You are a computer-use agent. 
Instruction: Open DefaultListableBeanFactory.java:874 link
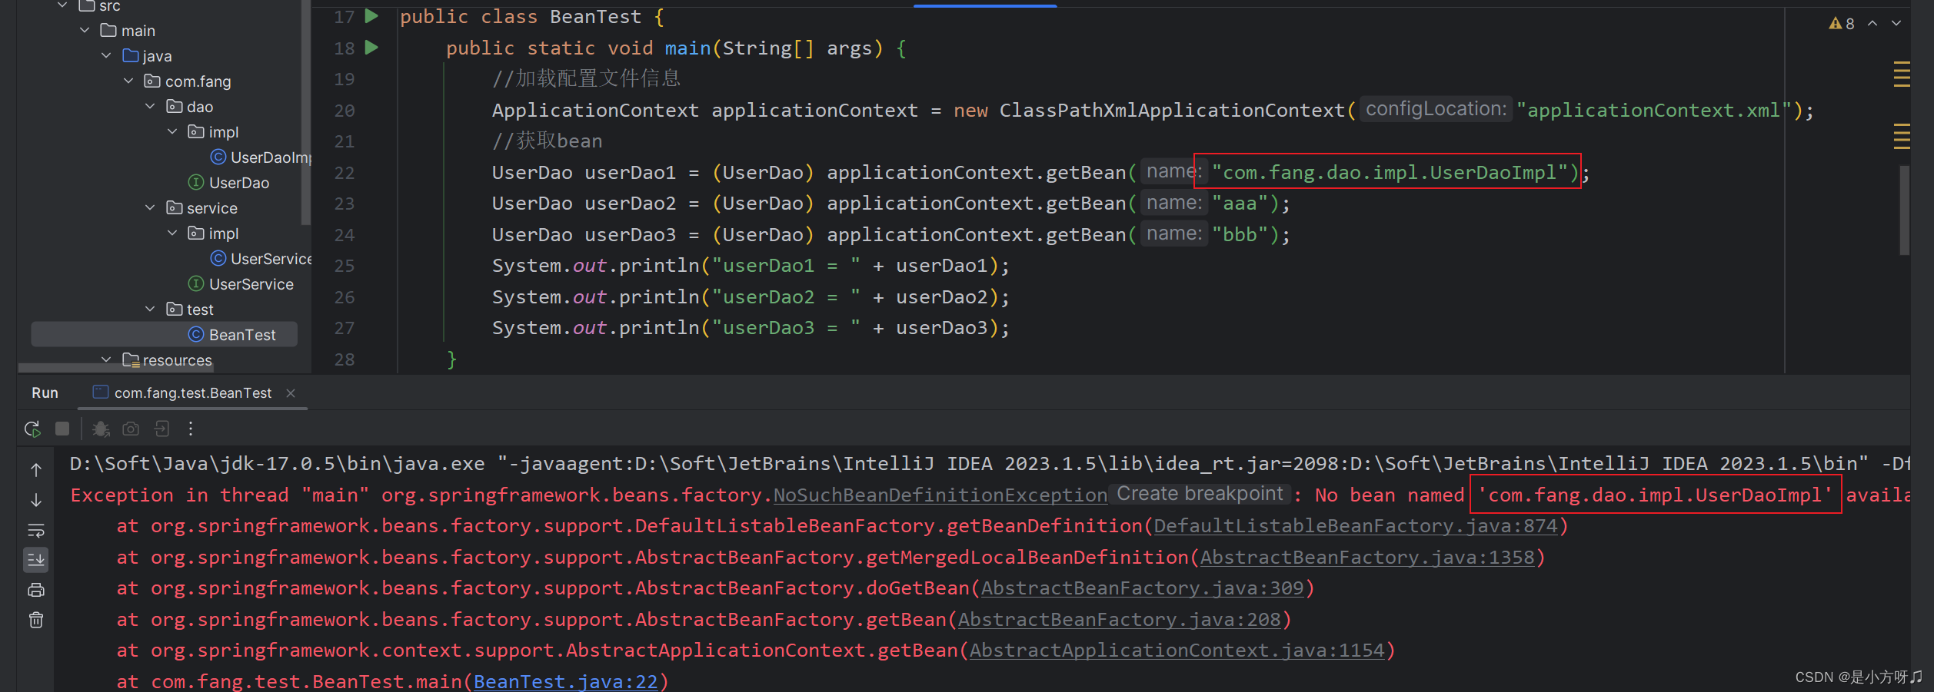pyautogui.click(x=1355, y=526)
